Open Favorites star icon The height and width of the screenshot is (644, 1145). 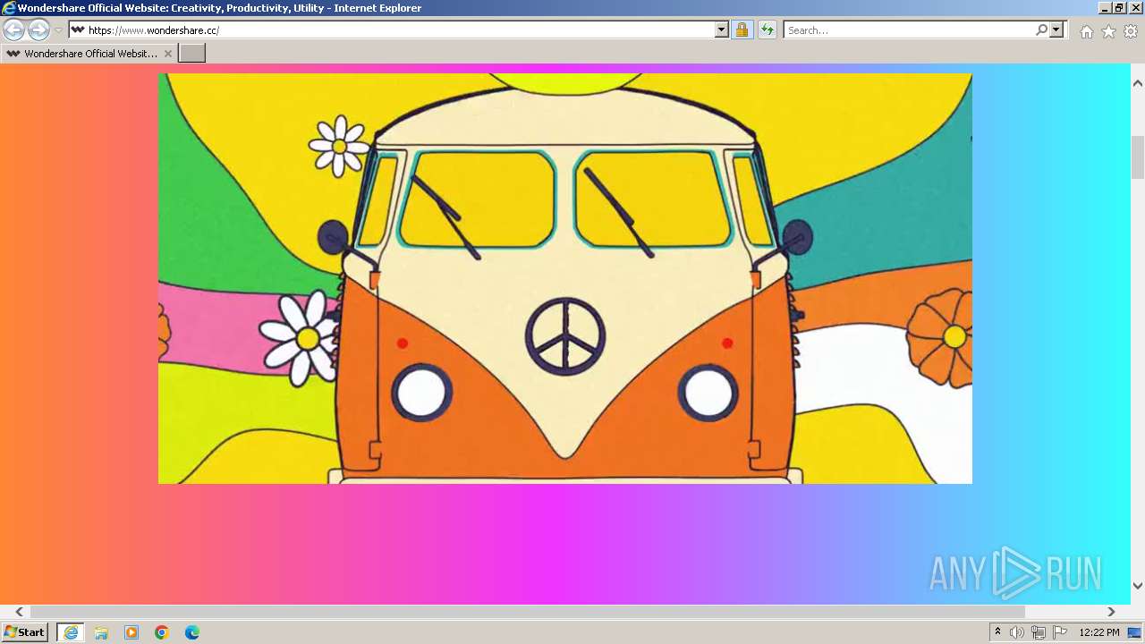pos(1108,31)
